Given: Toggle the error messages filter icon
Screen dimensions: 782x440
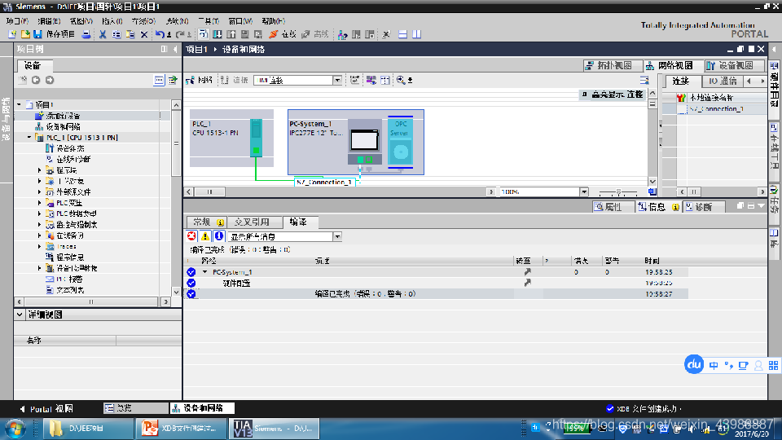Looking at the screenshot, I should pos(191,236).
